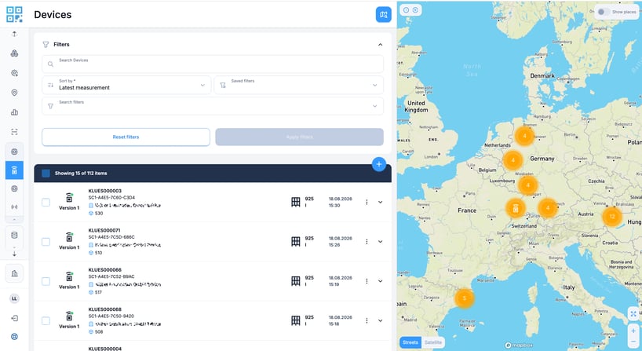
Task: Expand the KLUES000068 row chevron
Action: click(x=381, y=320)
